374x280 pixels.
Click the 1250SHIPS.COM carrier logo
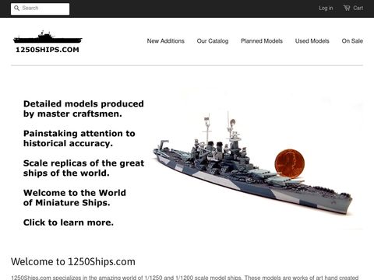click(x=48, y=42)
